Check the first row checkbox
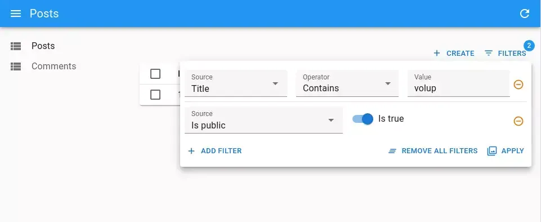The width and height of the screenshot is (541, 222). pos(155,95)
